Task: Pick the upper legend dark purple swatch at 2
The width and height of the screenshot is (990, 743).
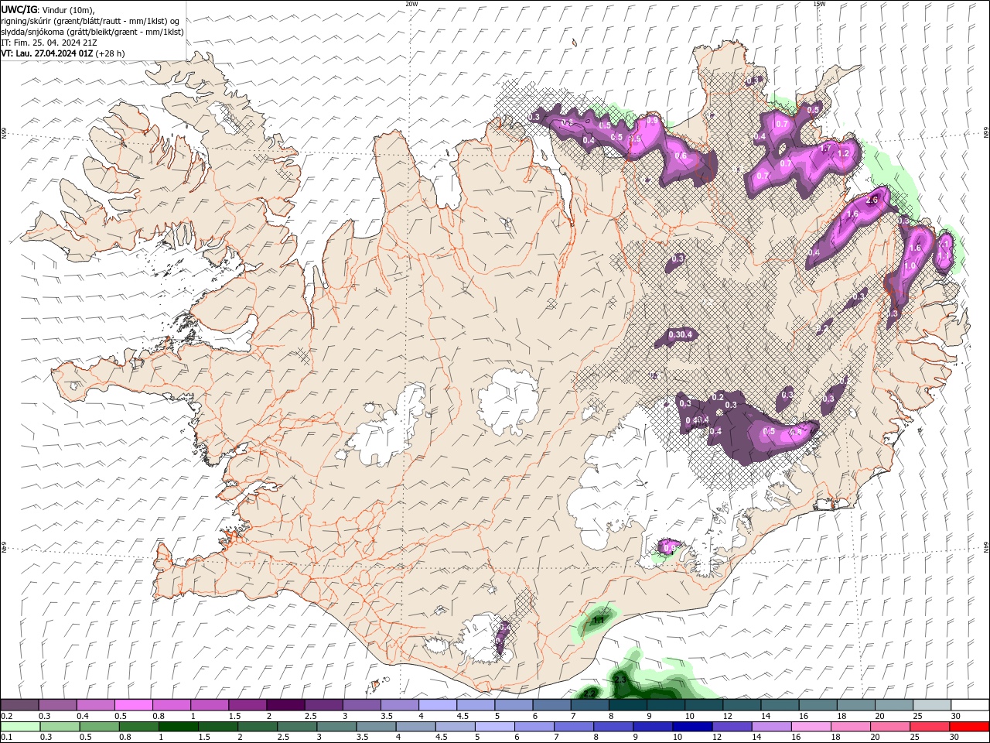Action: point(285,704)
